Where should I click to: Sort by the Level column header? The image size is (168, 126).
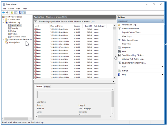coord(41,26)
